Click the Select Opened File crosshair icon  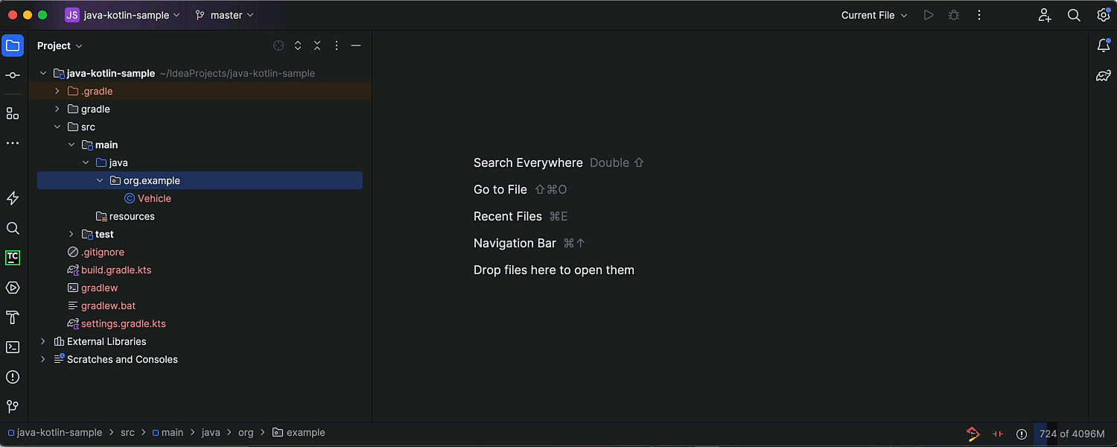point(279,46)
